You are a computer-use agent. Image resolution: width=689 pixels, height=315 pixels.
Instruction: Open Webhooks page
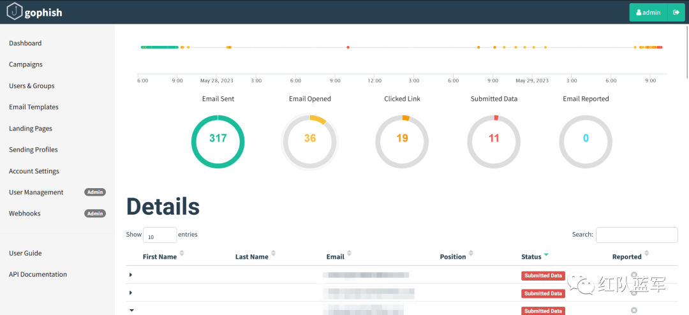pyautogui.click(x=25, y=213)
